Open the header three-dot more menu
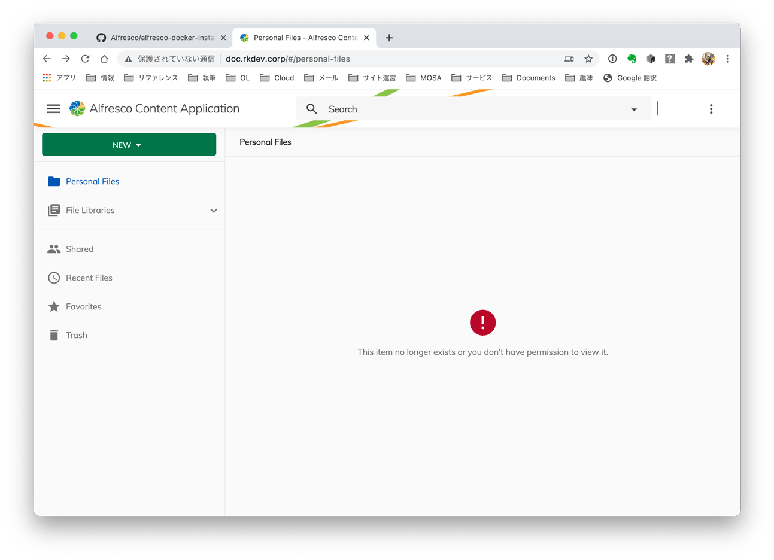Screen dimensions: 774x560 coord(711,109)
